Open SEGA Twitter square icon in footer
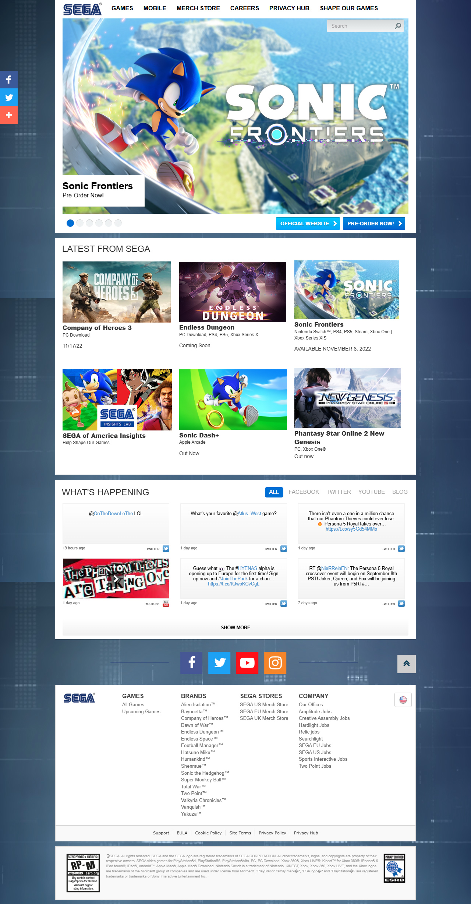Image resolution: width=471 pixels, height=904 pixels. click(219, 663)
